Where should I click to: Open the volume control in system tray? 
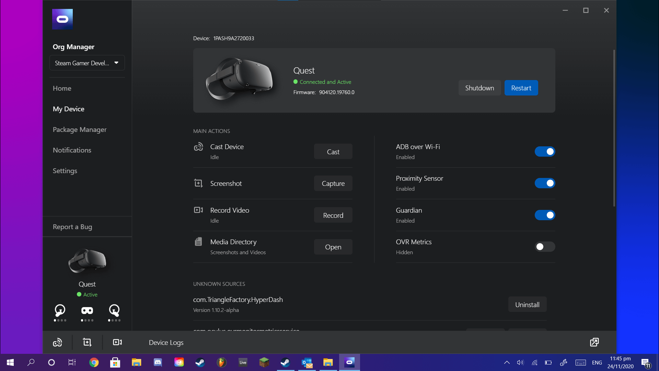520,362
